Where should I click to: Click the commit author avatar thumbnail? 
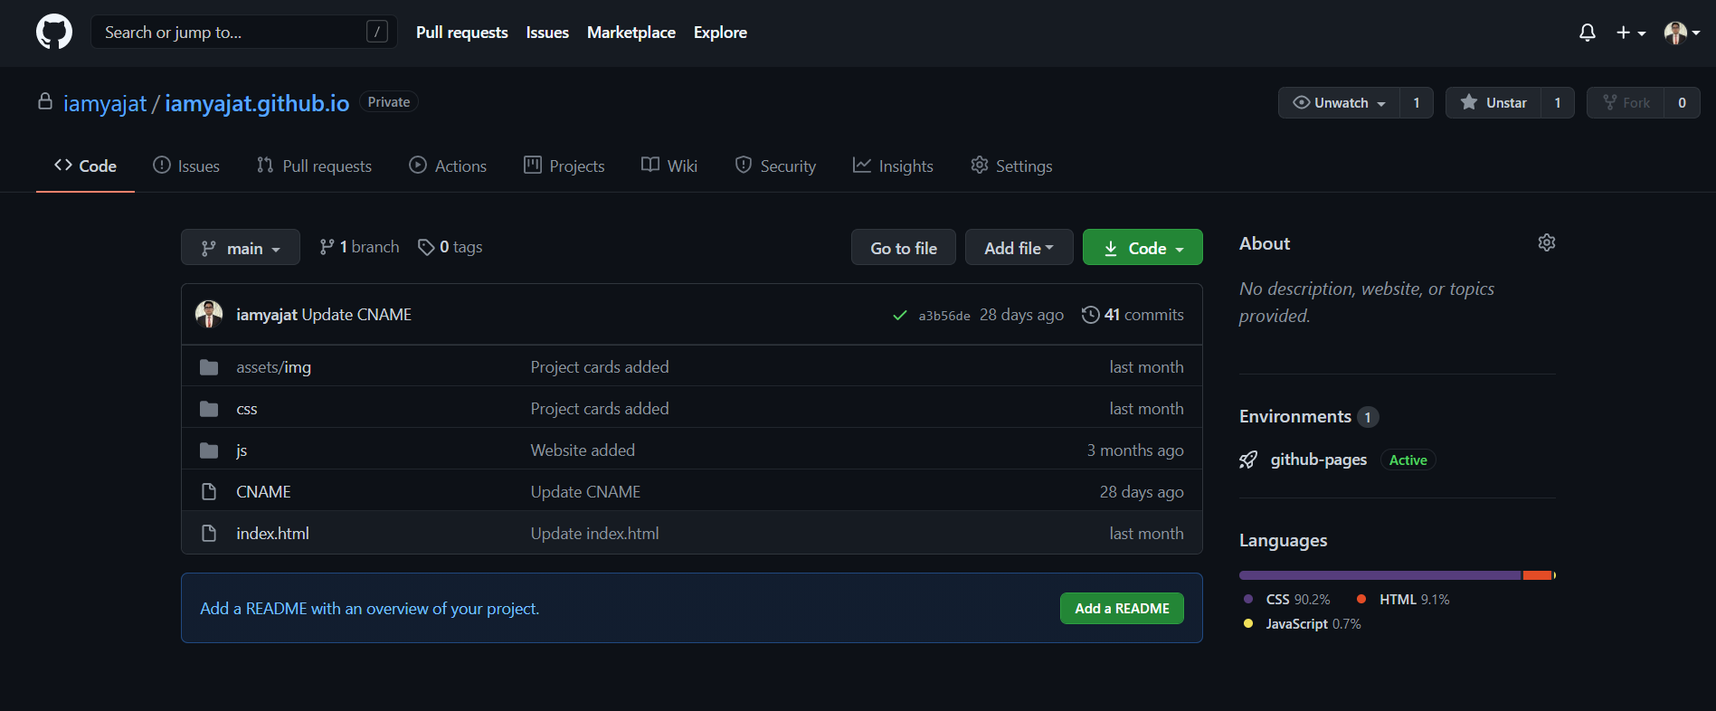(209, 314)
